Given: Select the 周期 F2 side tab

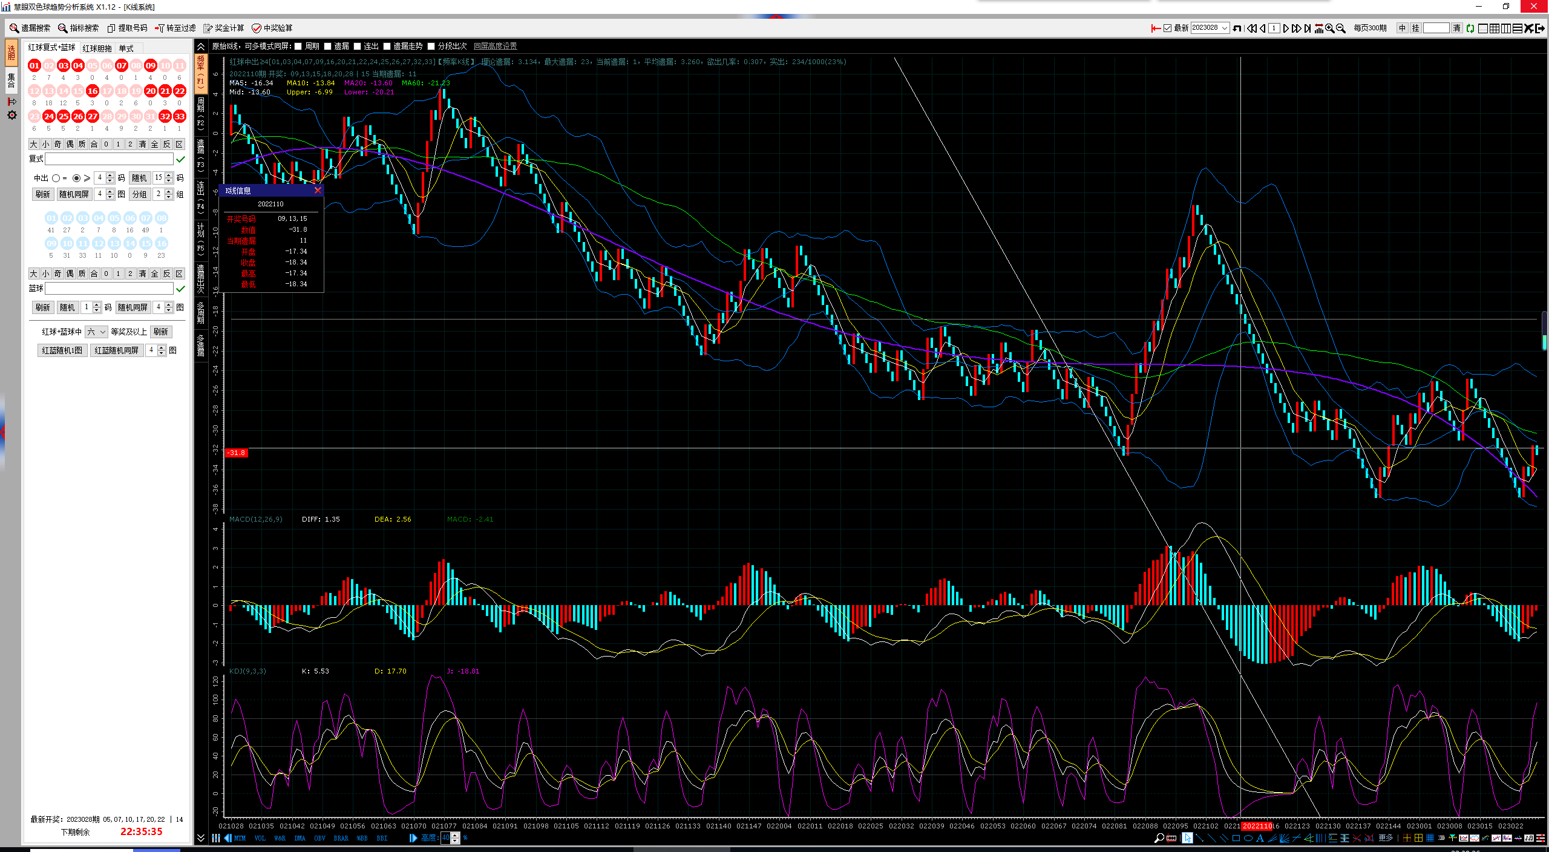Looking at the screenshot, I should pos(201,114).
